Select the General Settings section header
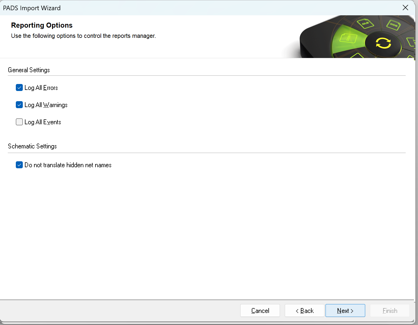The image size is (418, 325). pos(29,70)
